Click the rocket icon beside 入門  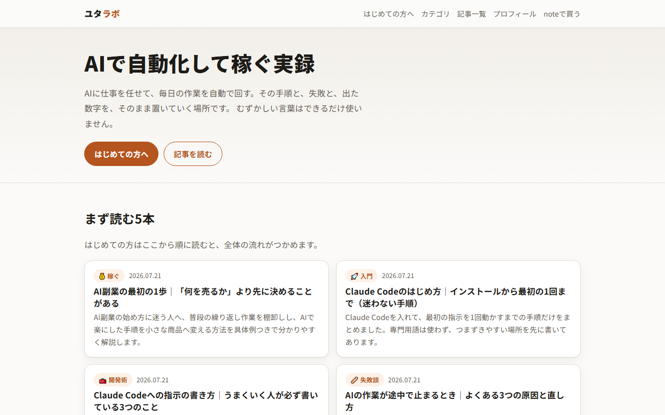click(354, 276)
